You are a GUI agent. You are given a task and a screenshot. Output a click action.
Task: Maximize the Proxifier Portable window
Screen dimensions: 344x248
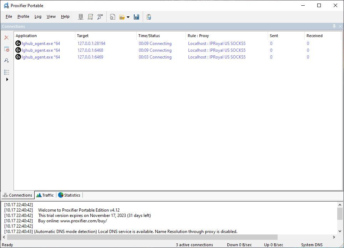click(319, 5)
